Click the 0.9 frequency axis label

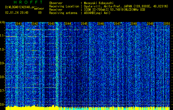tap(2, 63)
